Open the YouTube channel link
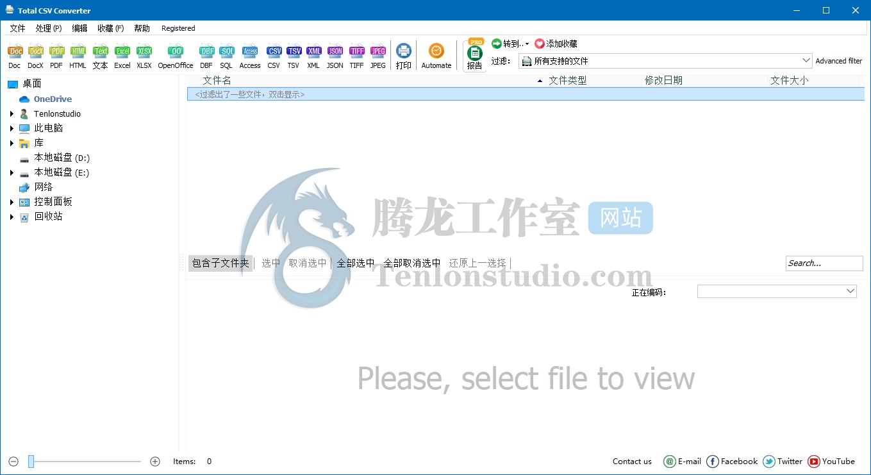 [x=831, y=462]
